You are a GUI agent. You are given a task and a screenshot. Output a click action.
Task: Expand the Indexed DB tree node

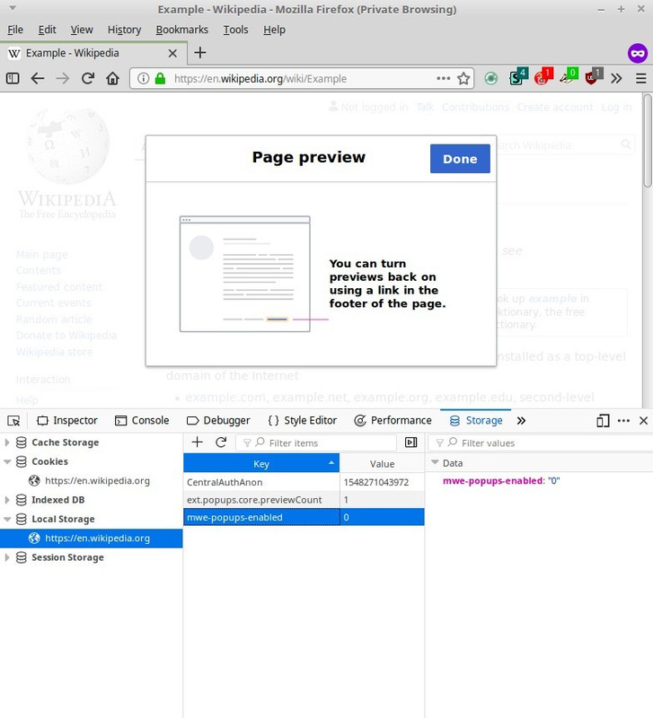click(x=7, y=500)
